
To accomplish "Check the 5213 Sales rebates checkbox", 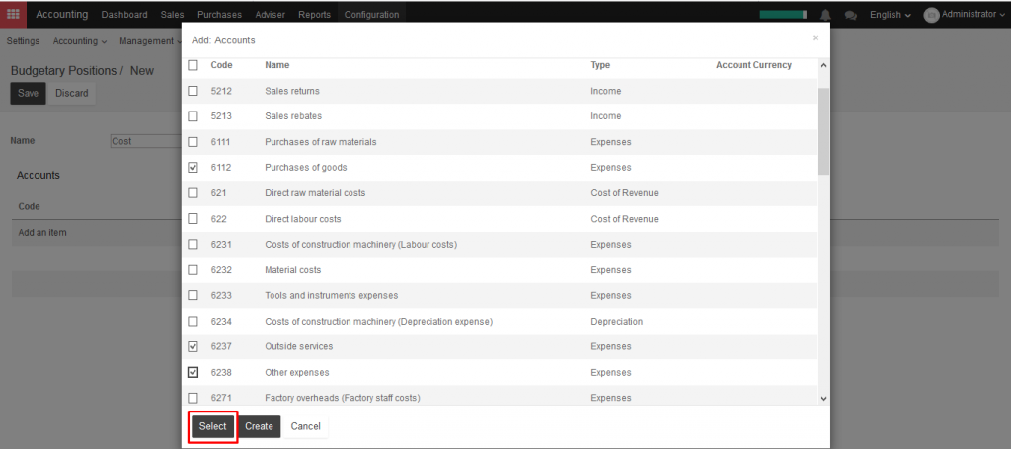I will click(x=193, y=116).
